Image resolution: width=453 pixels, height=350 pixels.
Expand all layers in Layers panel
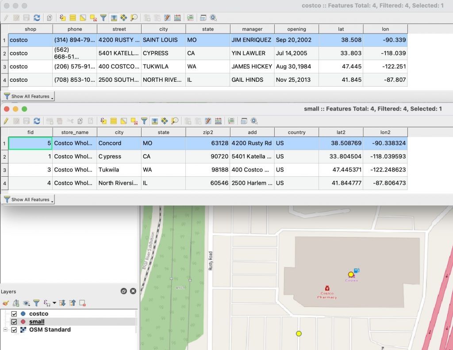[x=62, y=303]
